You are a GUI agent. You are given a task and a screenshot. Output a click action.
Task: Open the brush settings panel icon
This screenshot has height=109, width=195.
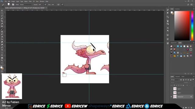point(13,5)
